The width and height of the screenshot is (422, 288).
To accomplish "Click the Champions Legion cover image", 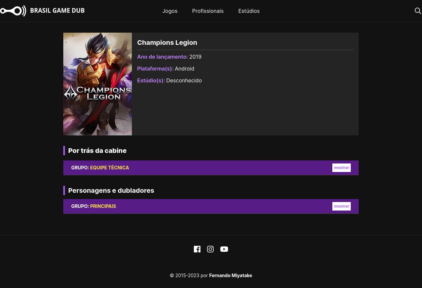I will [x=98, y=84].
